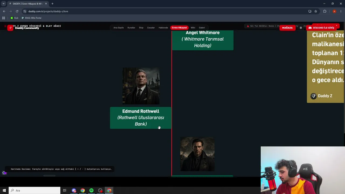Open the Wiki nav item
The image size is (345, 194).
tap(193, 28)
